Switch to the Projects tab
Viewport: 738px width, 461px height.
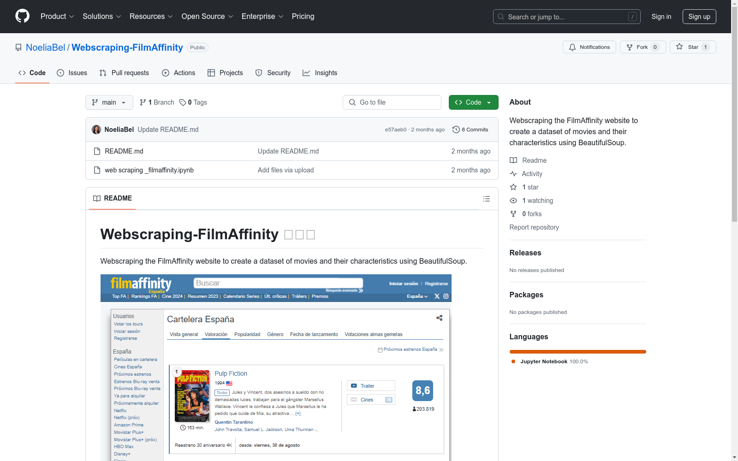click(225, 73)
